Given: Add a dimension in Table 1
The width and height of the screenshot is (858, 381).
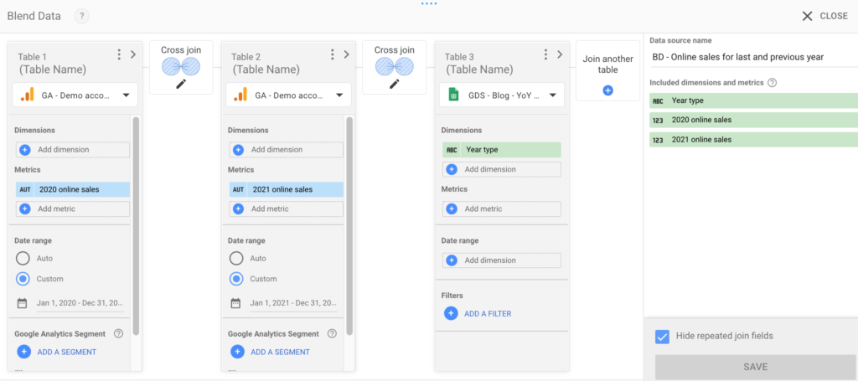Looking at the screenshot, I should click(x=72, y=150).
